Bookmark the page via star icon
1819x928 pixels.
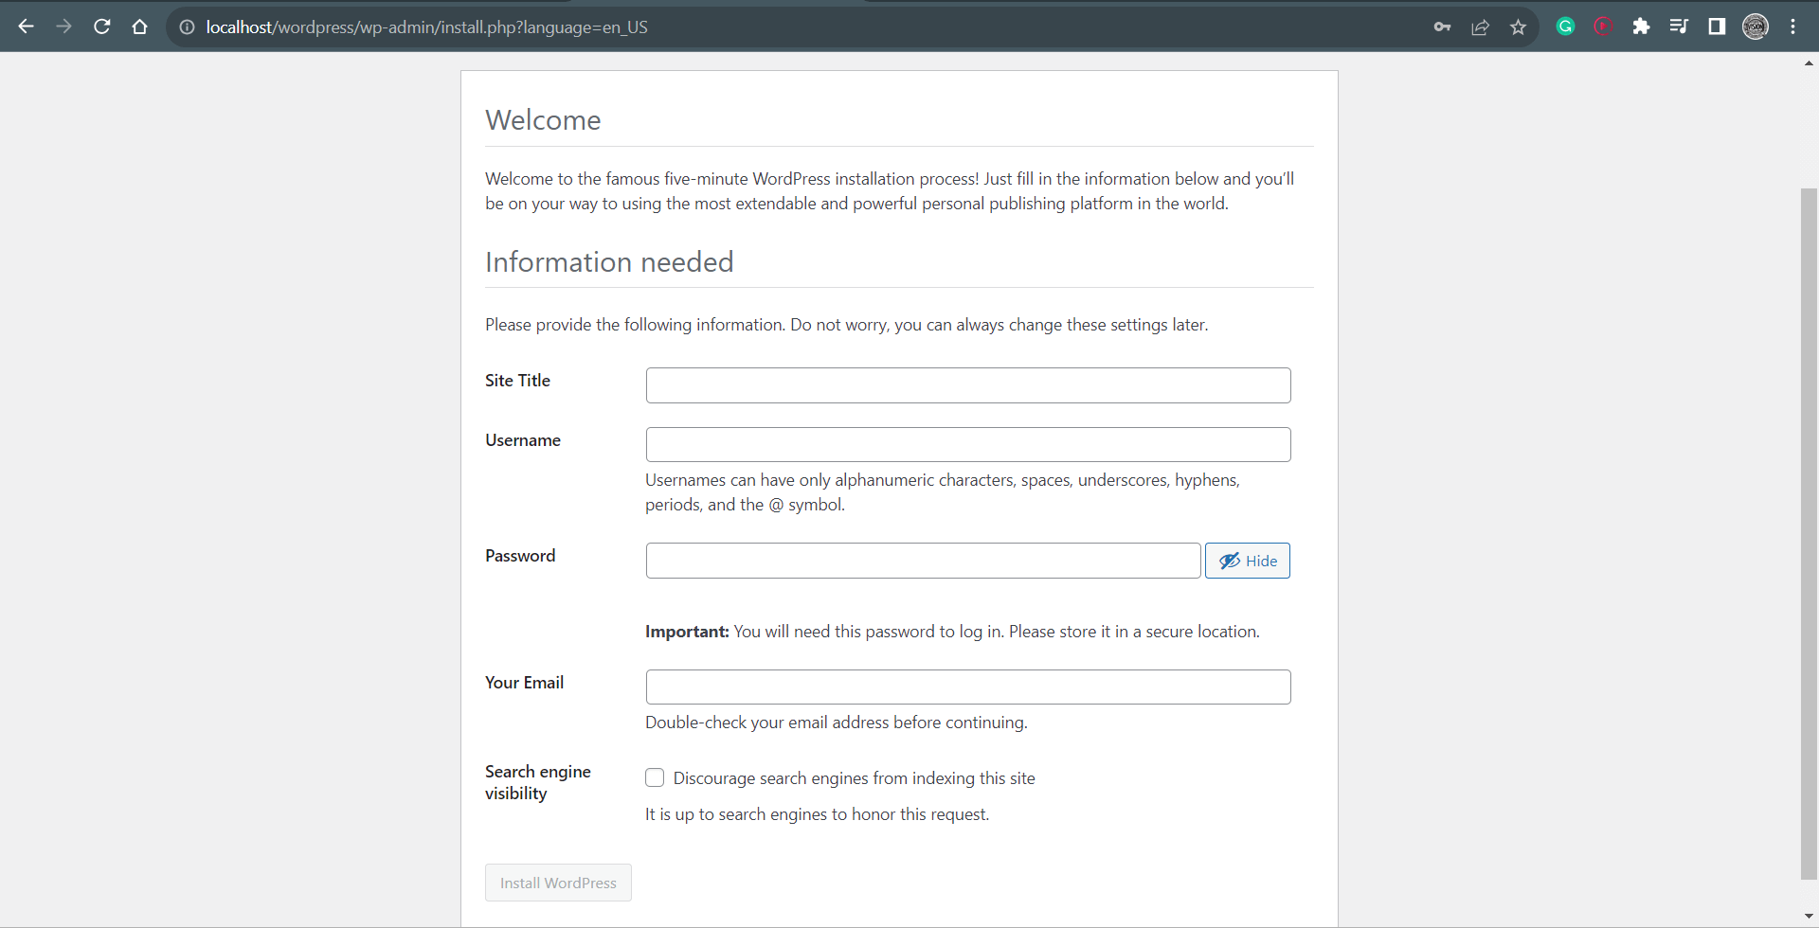pyautogui.click(x=1518, y=27)
